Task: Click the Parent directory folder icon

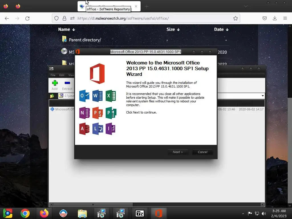Action: pyautogui.click(x=64, y=39)
